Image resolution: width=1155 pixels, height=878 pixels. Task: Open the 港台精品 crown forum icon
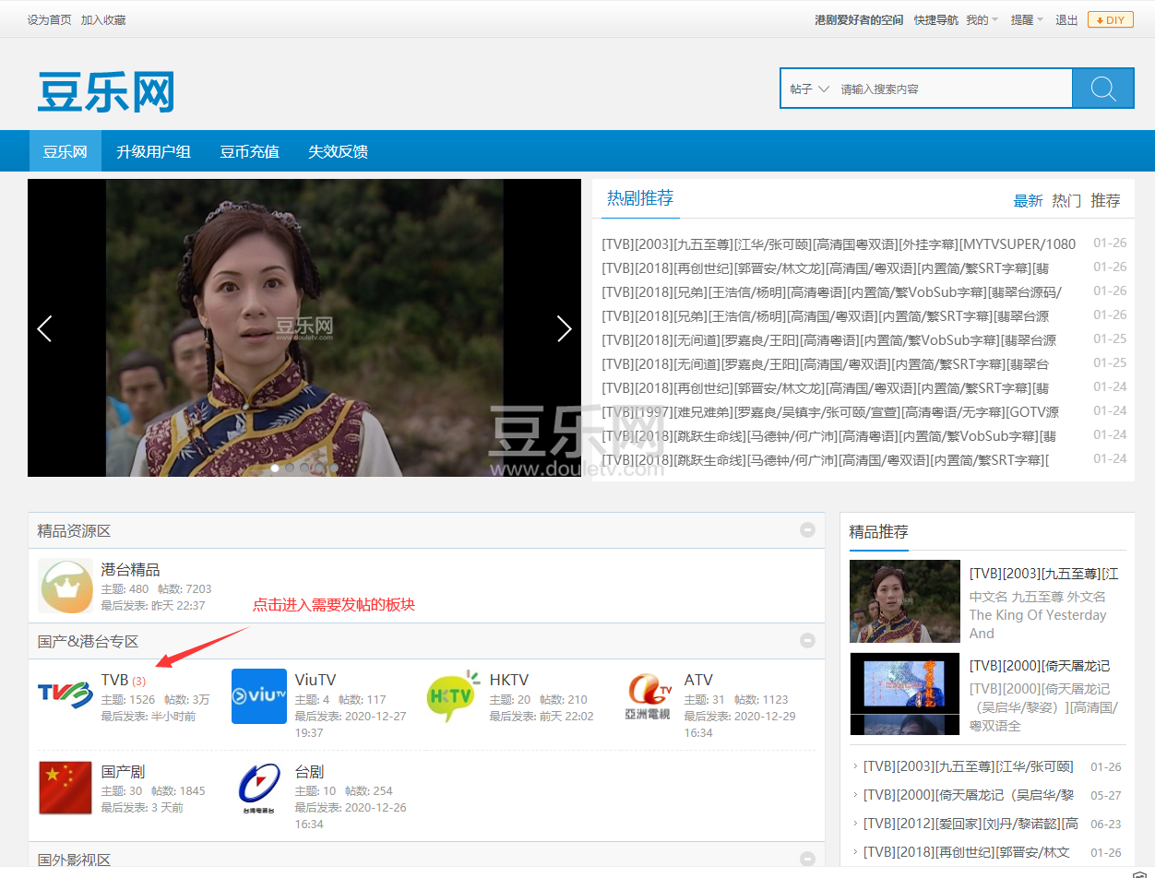65,586
